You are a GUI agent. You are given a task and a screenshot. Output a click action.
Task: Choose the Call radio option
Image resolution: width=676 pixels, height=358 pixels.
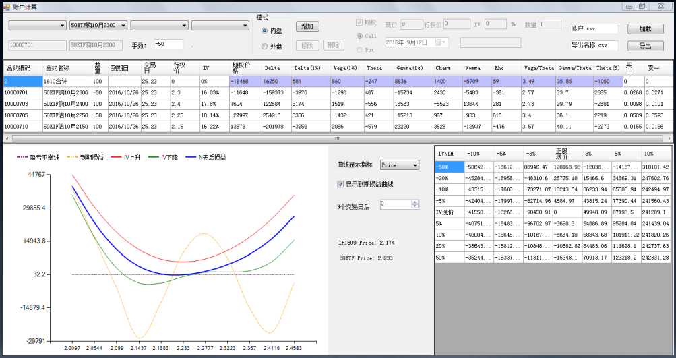359,36
